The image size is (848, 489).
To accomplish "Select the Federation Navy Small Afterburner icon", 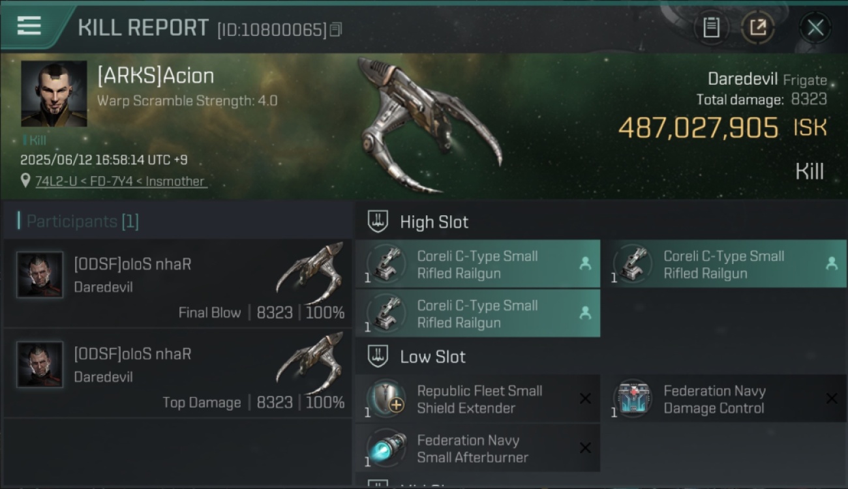I will (387, 448).
